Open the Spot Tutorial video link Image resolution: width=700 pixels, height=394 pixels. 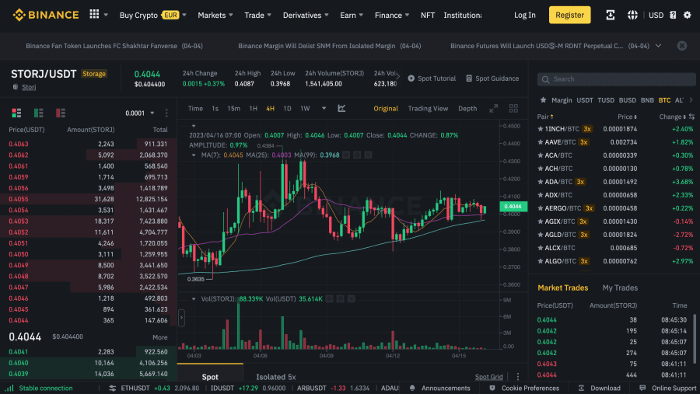coord(431,78)
